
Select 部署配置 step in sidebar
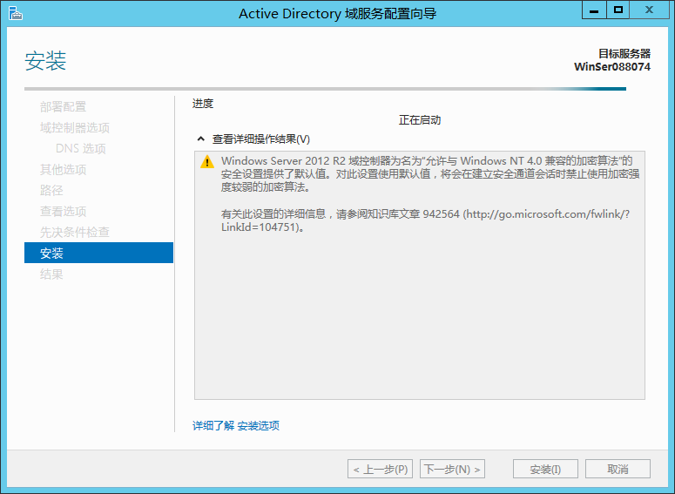64,107
